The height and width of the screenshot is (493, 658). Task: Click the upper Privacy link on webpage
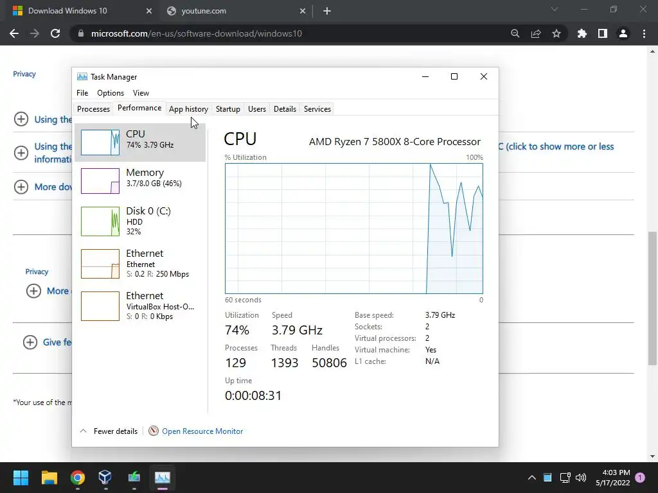click(24, 74)
